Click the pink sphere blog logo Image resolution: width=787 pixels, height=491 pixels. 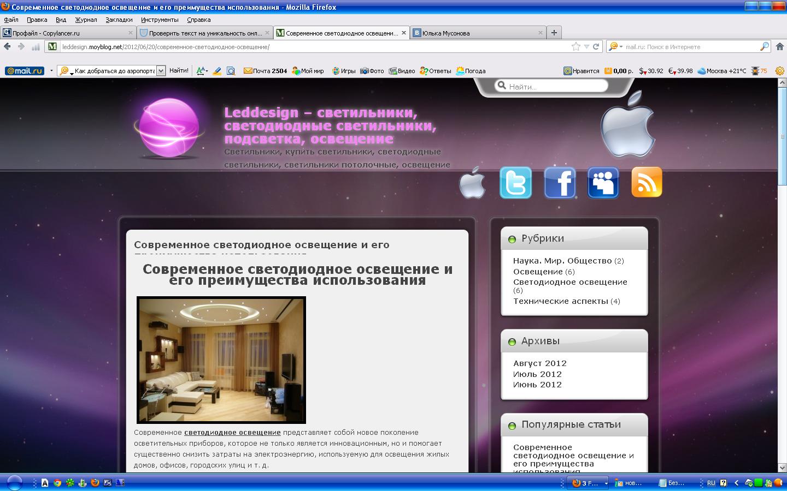coord(169,128)
